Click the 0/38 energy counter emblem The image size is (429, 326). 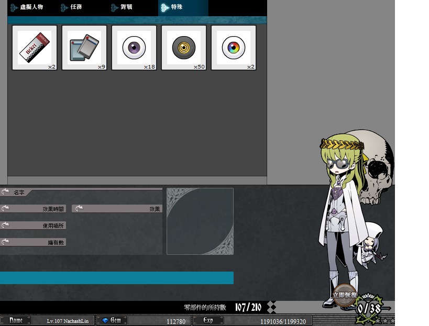(x=369, y=309)
